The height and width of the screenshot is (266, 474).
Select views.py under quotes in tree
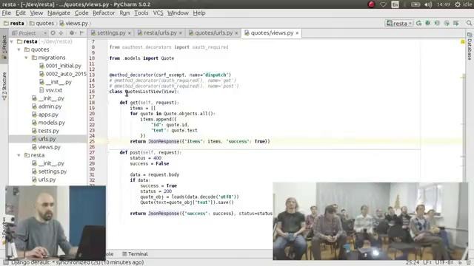click(x=46, y=147)
